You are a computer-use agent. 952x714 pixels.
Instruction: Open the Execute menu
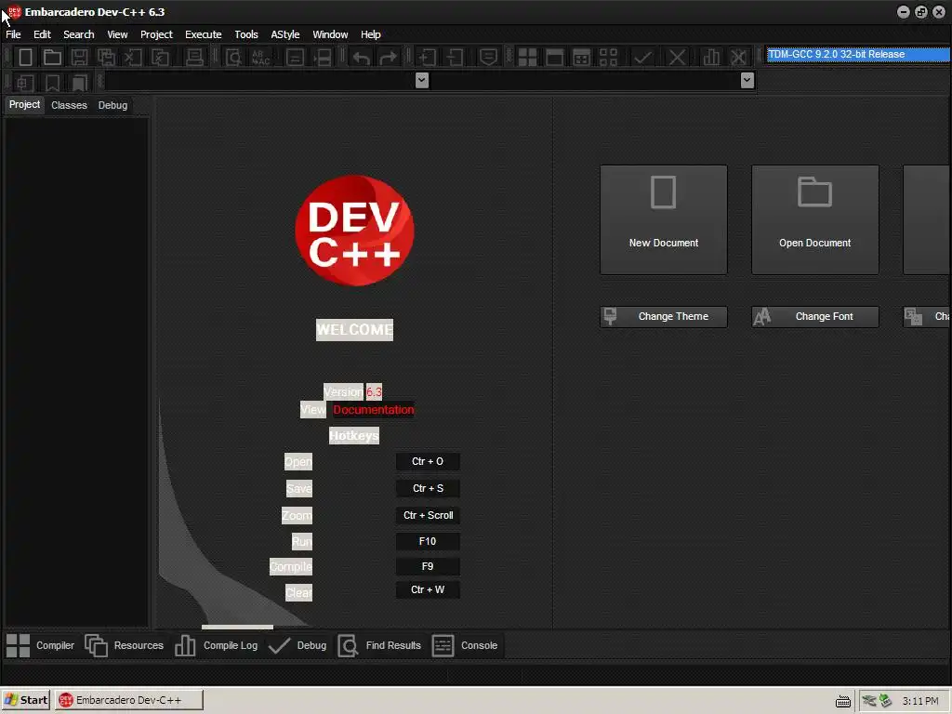pyautogui.click(x=204, y=34)
